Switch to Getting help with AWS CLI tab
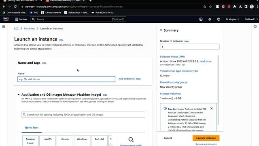The image size is (259, 146). [23, 1]
